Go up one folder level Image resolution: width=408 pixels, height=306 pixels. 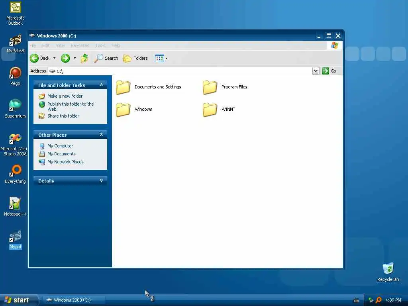click(84, 58)
